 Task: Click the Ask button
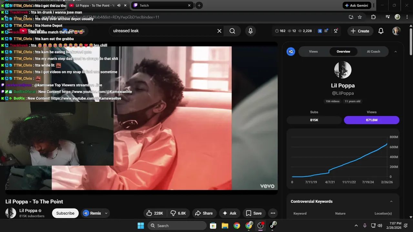pos(229,213)
